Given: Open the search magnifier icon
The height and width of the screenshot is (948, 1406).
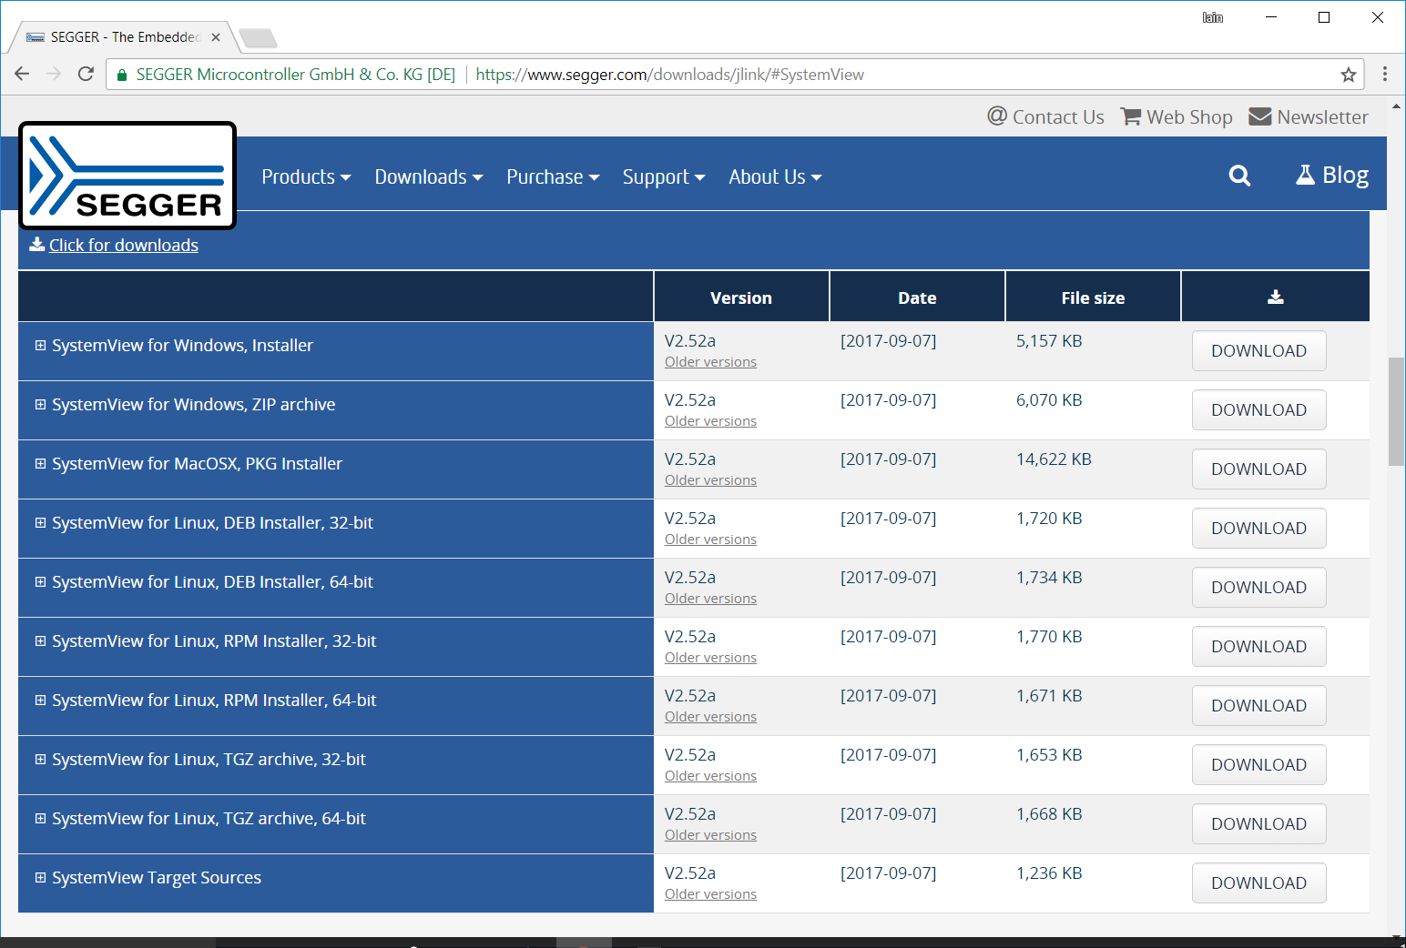Looking at the screenshot, I should click(x=1239, y=176).
